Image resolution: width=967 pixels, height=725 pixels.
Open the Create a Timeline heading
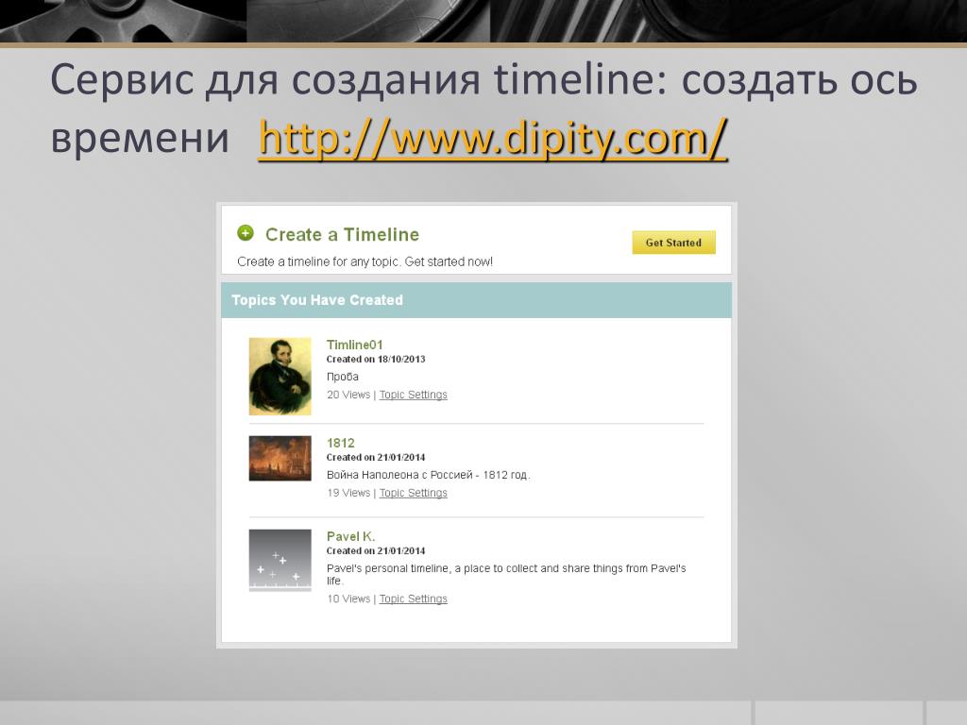coord(342,235)
